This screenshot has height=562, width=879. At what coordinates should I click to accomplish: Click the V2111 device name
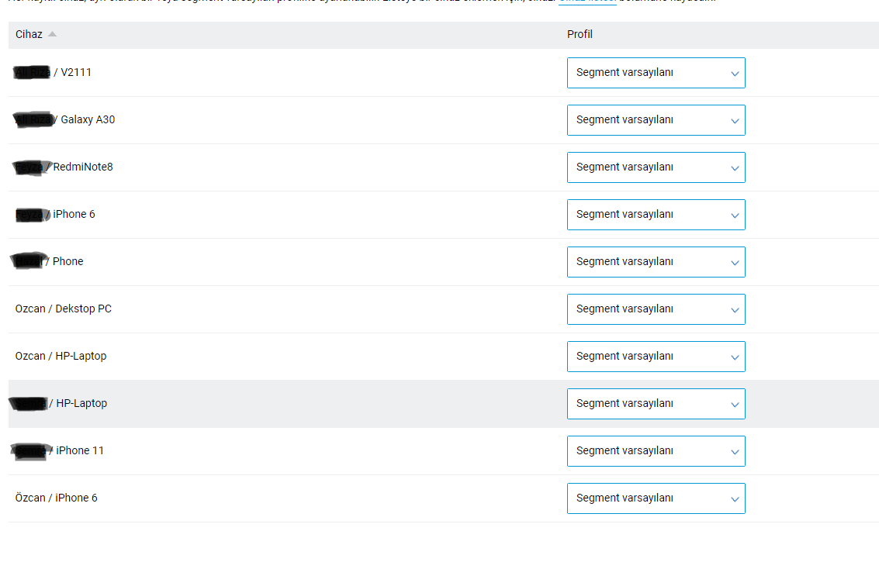pos(76,73)
